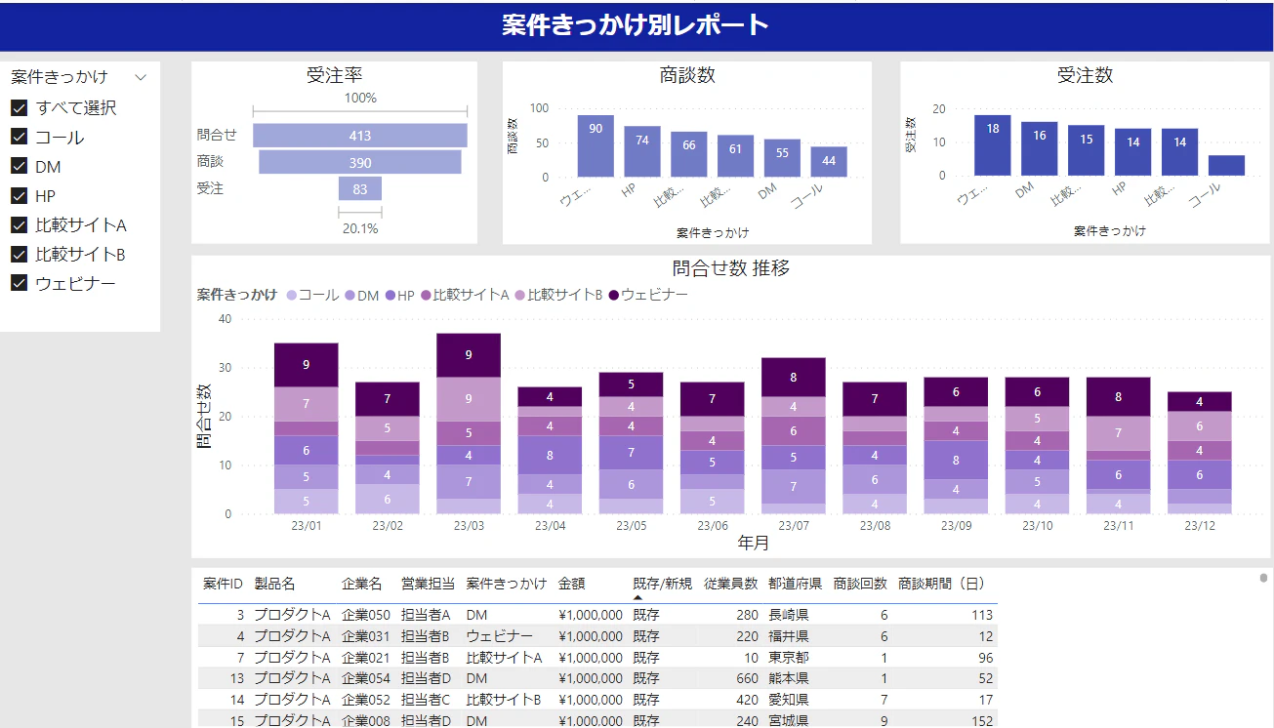Click the 90 bar in 商談数 chart
Viewport: 1274px width, 728px height.
(596, 145)
